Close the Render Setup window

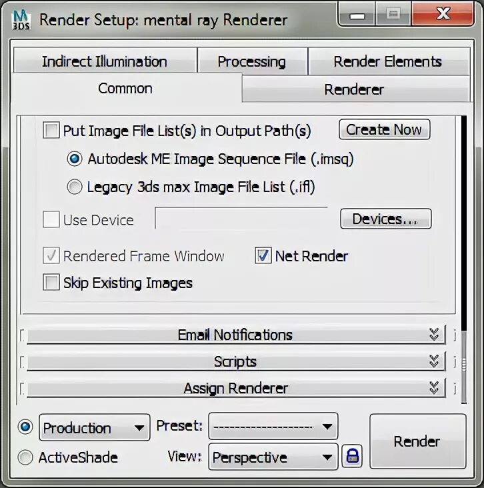[443, 14]
